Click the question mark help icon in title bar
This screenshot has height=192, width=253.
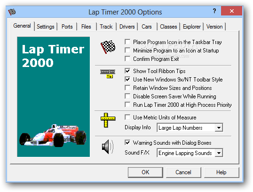tap(214, 11)
